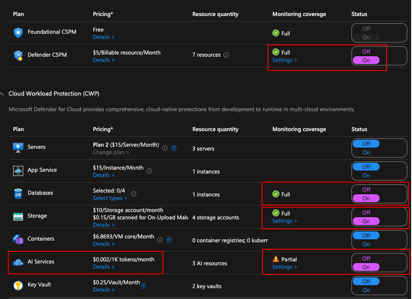Click the Defender CSPM shield icon
412x299 pixels.
[18, 55]
